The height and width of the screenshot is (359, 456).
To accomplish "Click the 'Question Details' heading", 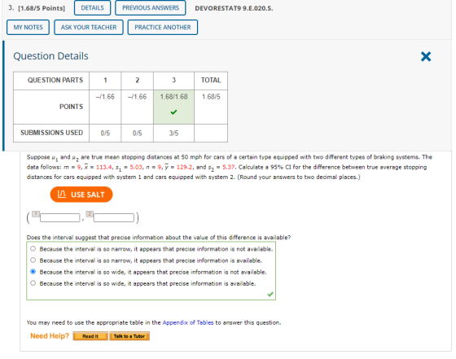I will coord(50,56).
